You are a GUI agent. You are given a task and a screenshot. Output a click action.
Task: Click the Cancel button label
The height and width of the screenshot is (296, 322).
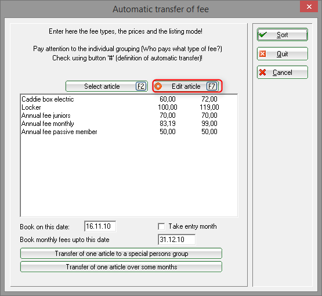[x=283, y=73]
